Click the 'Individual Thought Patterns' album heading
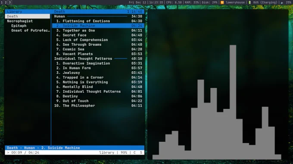 [83, 59]
